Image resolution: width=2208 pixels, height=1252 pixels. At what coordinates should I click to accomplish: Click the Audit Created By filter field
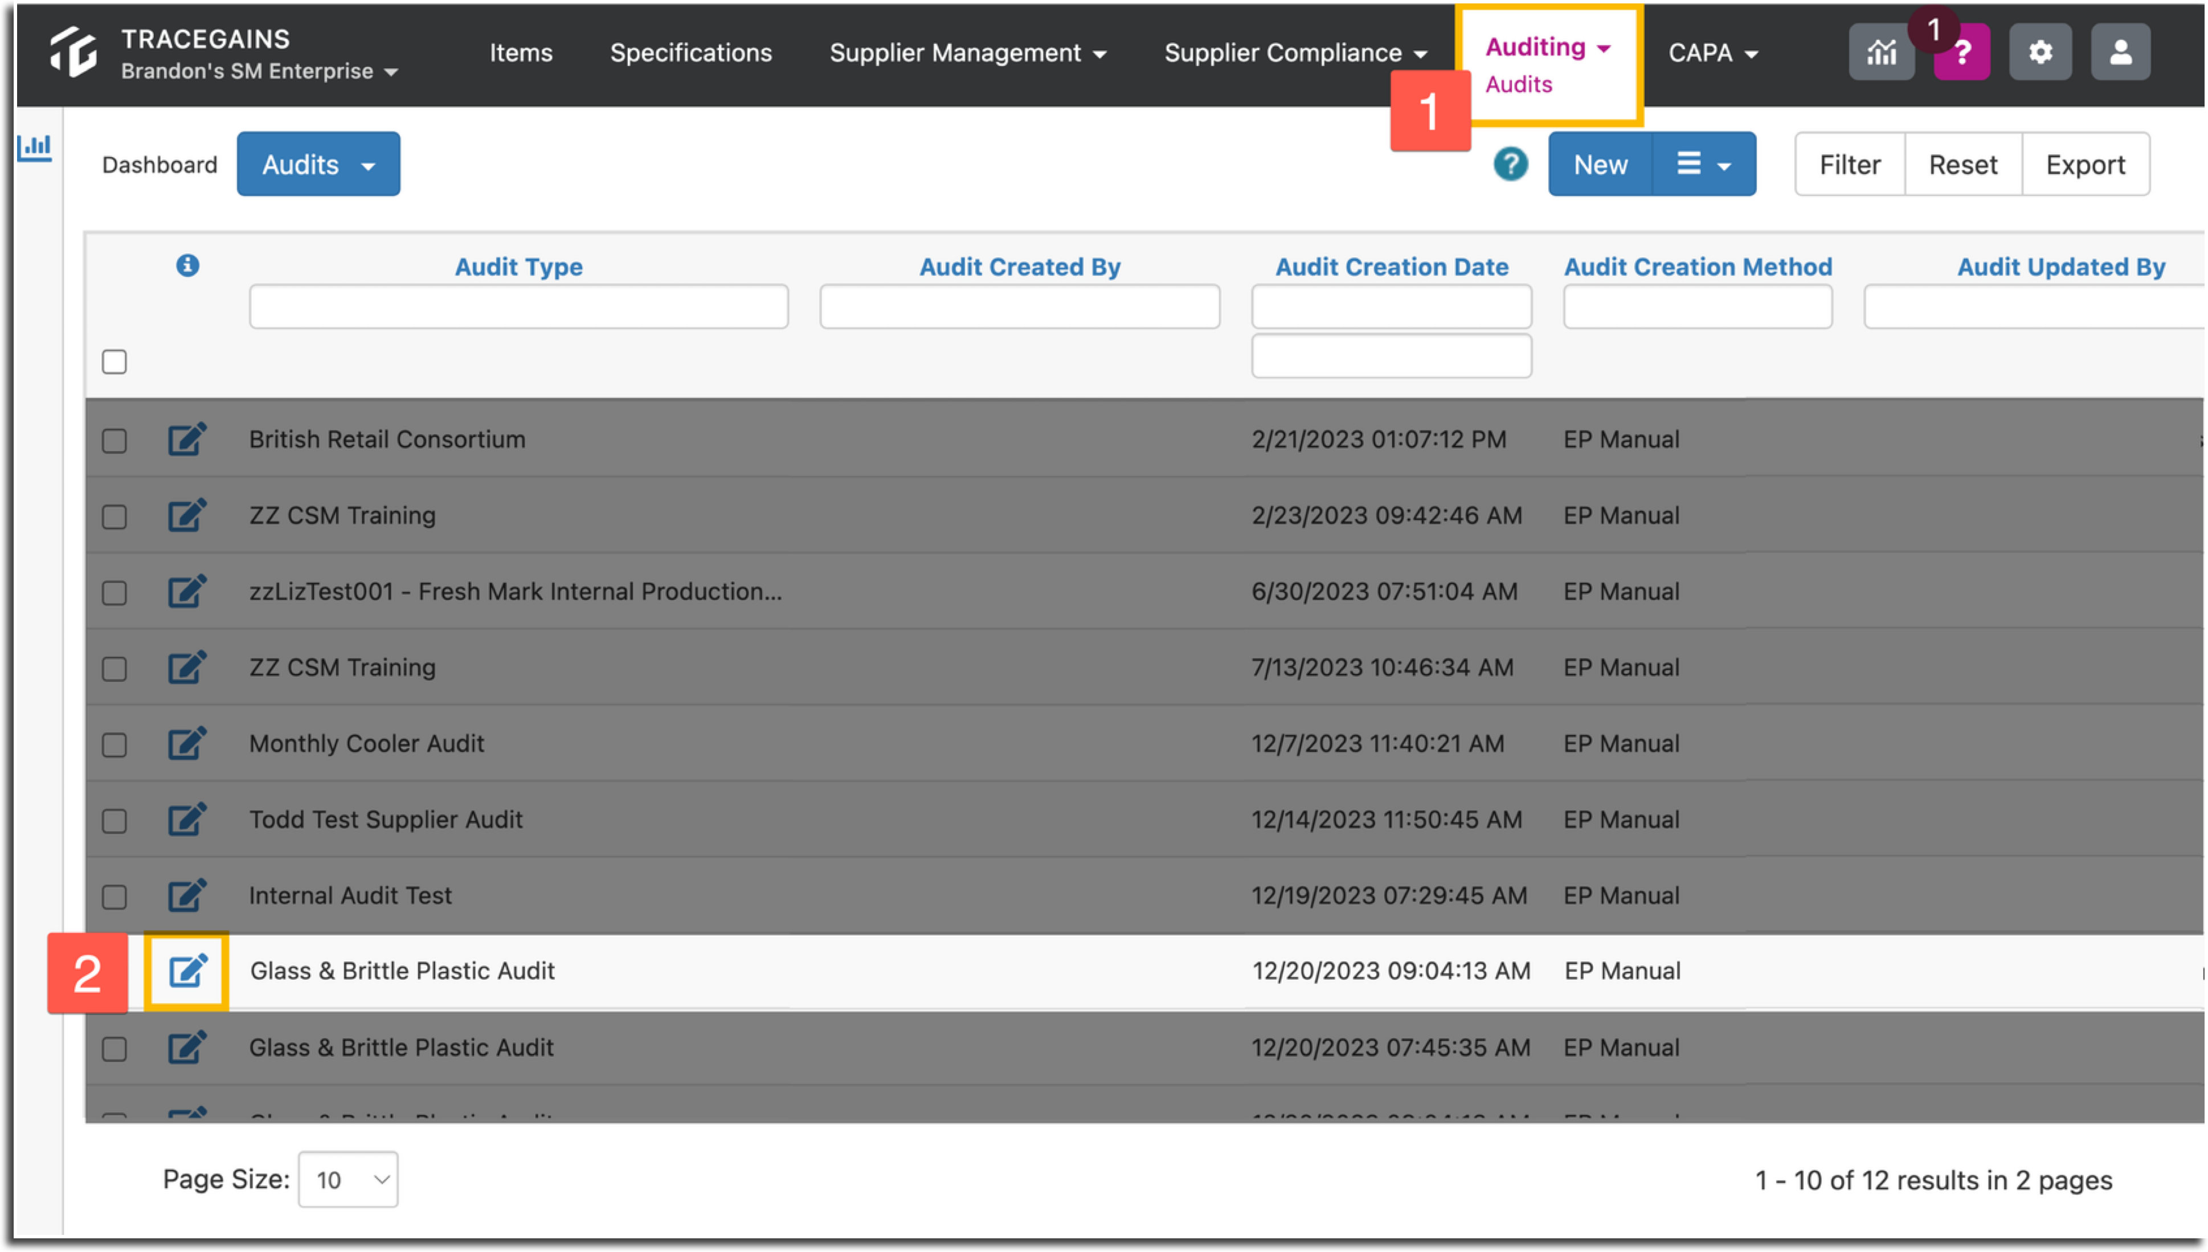(x=1020, y=307)
